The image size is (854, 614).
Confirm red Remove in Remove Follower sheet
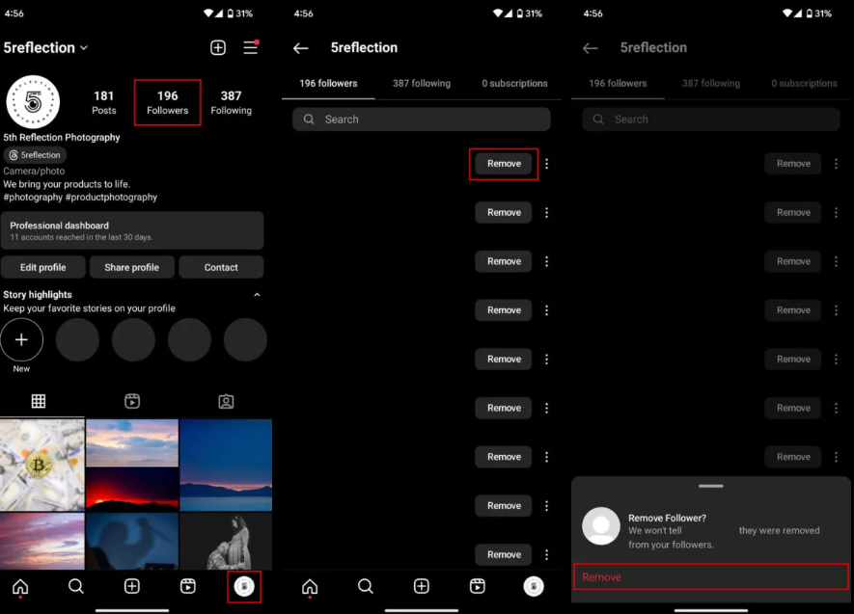click(x=711, y=577)
